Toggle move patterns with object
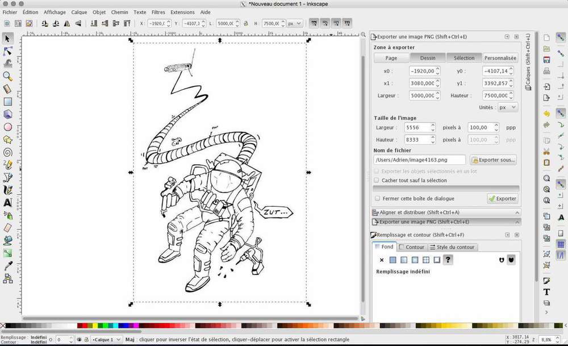The height and width of the screenshot is (346, 568). coord(348,23)
